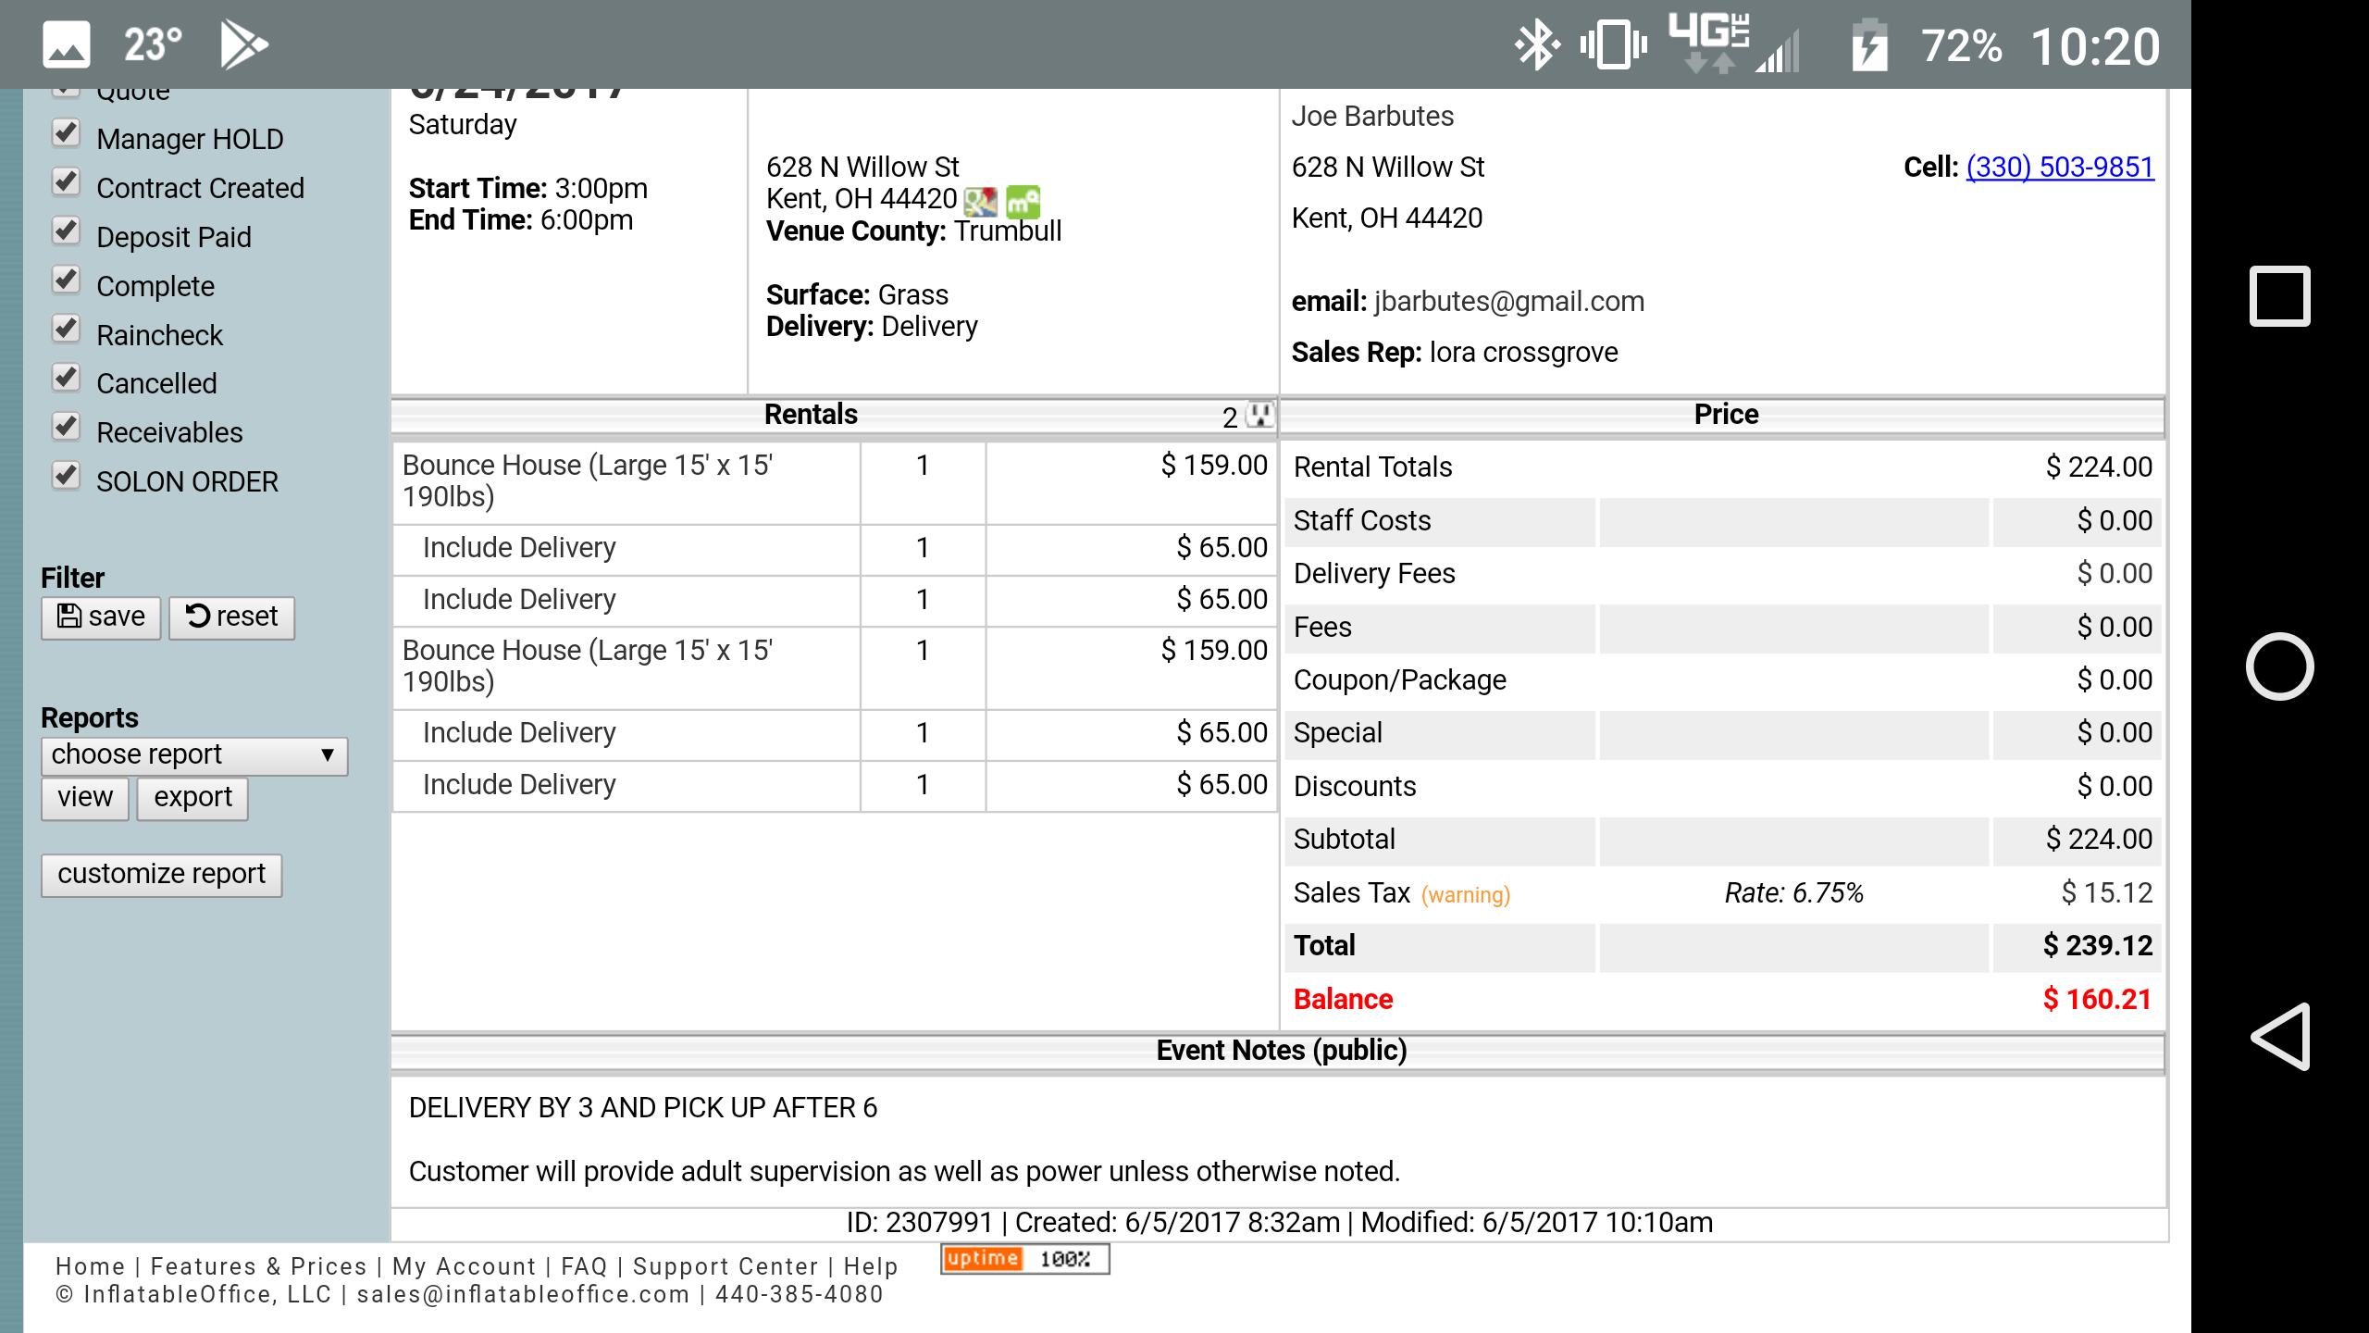Open the MapQuest icon beside the address
The width and height of the screenshot is (2369, 1333).
(x=1023, y=201)
